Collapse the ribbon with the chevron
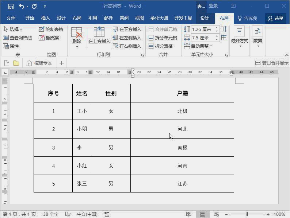 coord(287,55)
